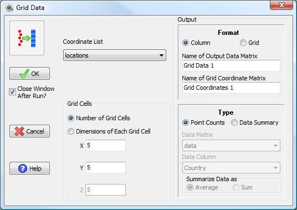
Task: Click the Coordinate List label
Action: pos(83,42)
